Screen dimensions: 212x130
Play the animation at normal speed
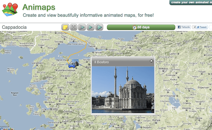pyautogui.click(x=90, y=27)
